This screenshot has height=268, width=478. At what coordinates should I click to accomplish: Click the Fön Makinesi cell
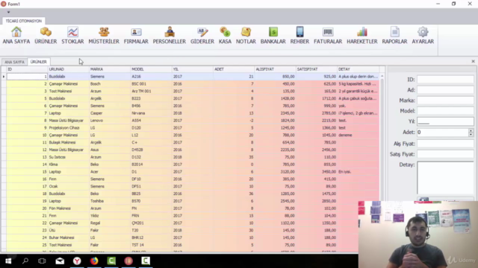coord(68,208)
